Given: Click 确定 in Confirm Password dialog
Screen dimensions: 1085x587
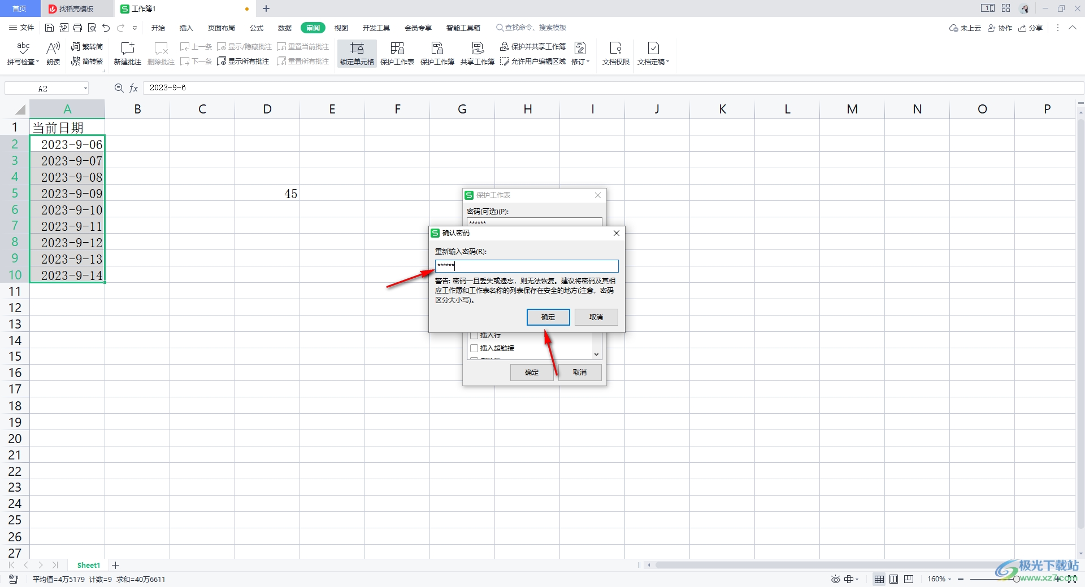Looking at the screenshot, I should (548, 317).
